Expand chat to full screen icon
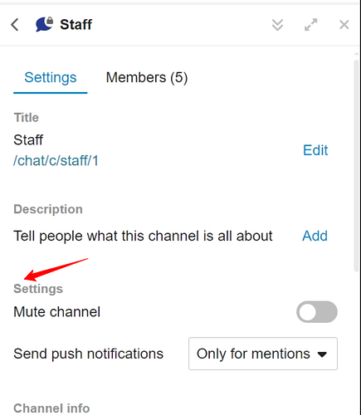This screenshot has width=361, height=415. click(311, 25)
